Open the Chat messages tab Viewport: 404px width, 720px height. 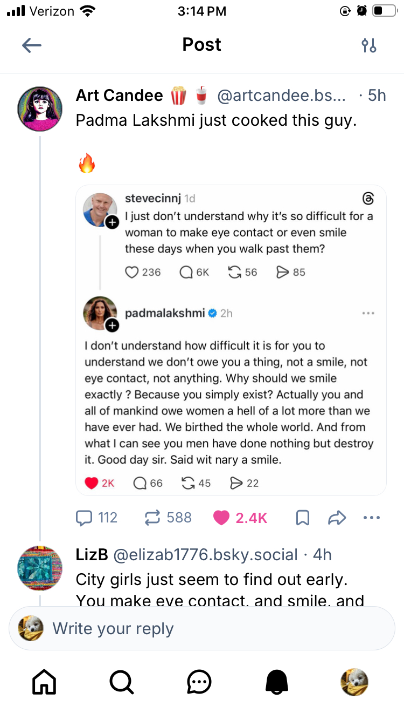tap(199, 682)
